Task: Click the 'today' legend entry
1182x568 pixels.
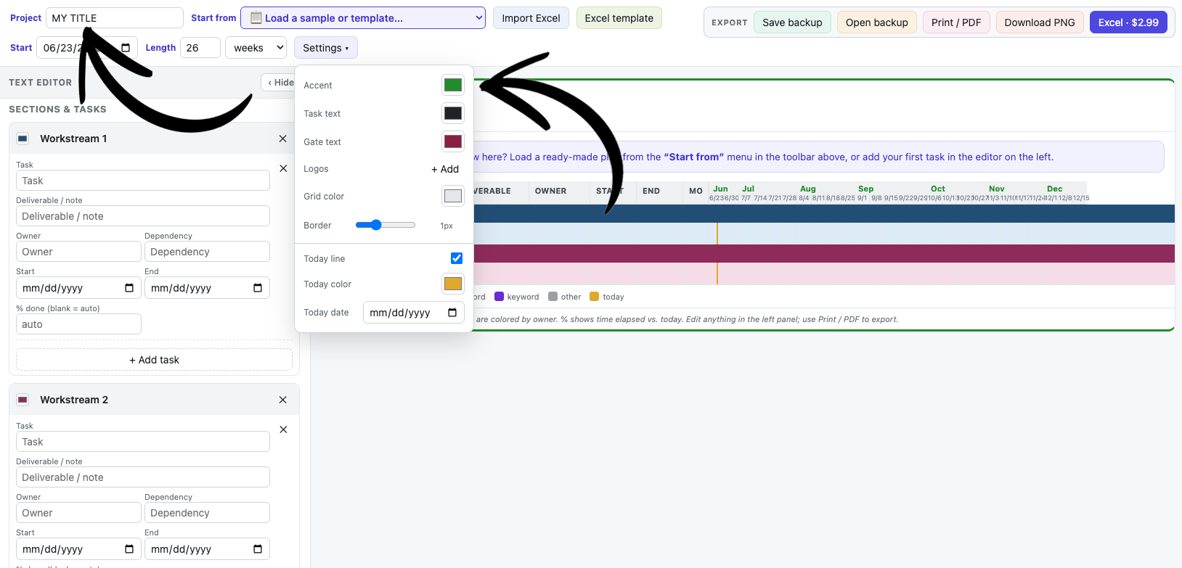Action: tap(607, 297)
